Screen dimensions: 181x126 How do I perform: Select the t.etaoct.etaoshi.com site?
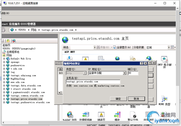(23, 89)
